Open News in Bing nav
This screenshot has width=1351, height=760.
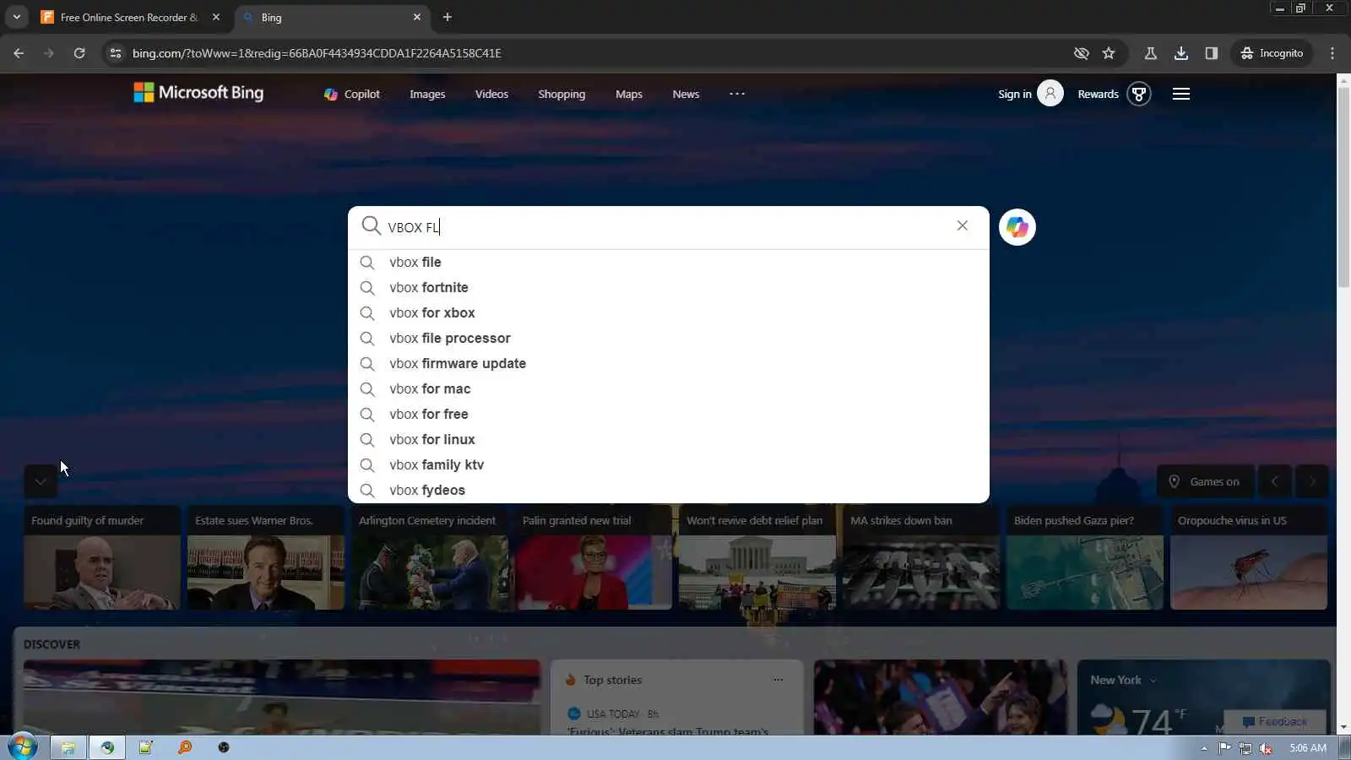click(686, 95)
